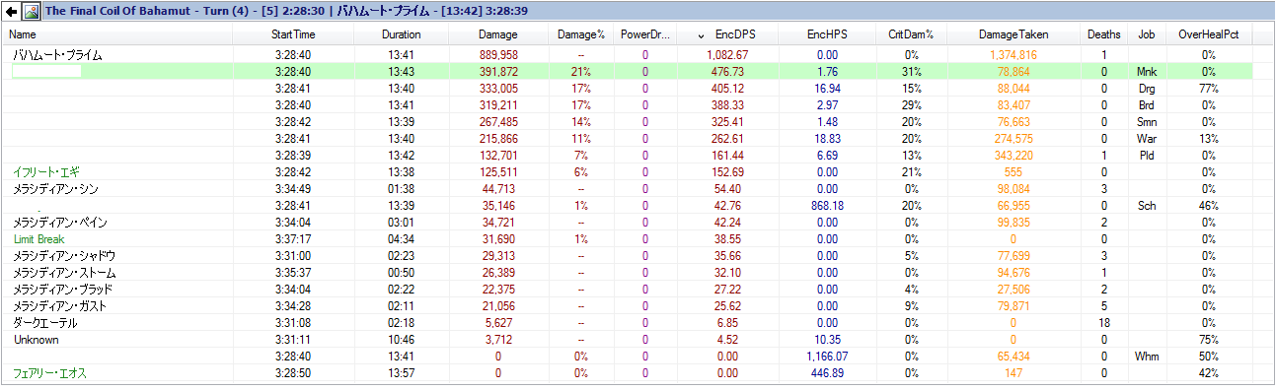Viewport: 1276px width, 390px height.
Task: Click the EncHPS value 1,166.07
Action: (828, 356)
